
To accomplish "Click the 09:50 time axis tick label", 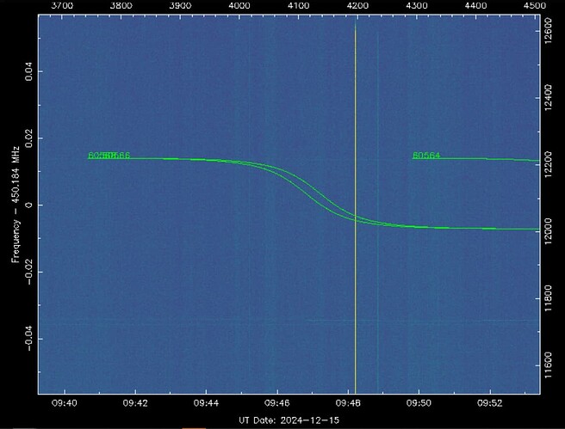I will coord(419,402).
